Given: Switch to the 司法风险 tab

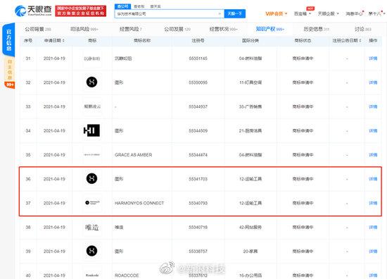Looking at the screenshot, I should coord(84,29).
